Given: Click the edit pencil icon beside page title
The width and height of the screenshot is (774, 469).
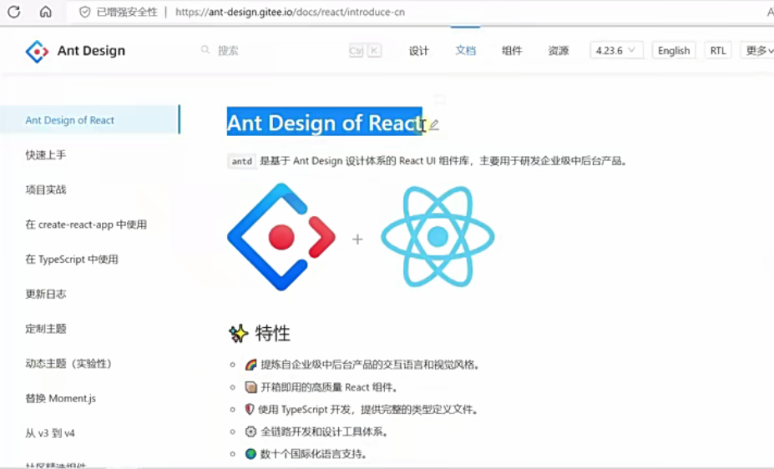Looking at the screenshot, I should pyautogui.click(x=434, y=125).
